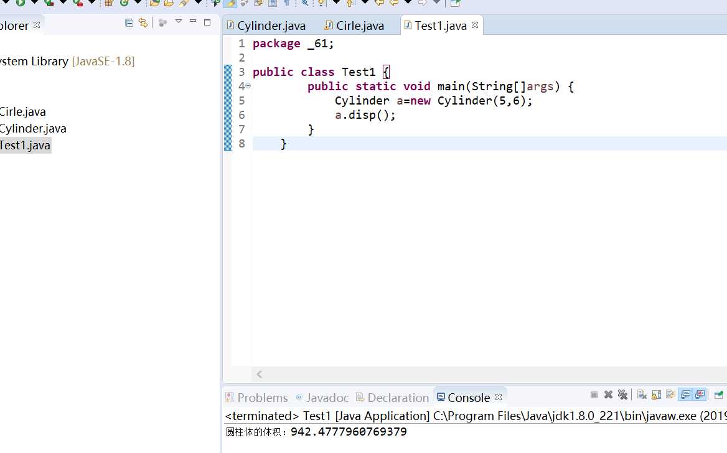727x453 pixels.
Task: Click the Terminate button in Console toolbar
Action: point(594,395)
